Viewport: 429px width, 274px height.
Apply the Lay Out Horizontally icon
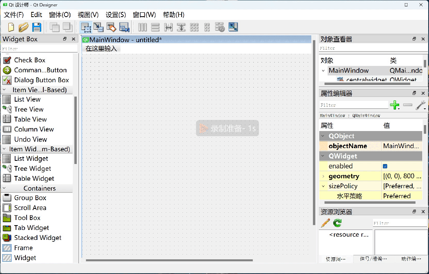[x=143, y=27]
